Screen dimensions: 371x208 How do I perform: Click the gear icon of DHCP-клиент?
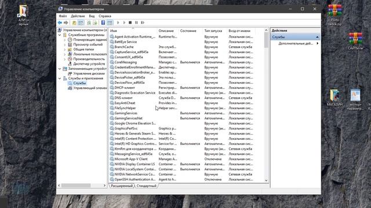[112, 87]
